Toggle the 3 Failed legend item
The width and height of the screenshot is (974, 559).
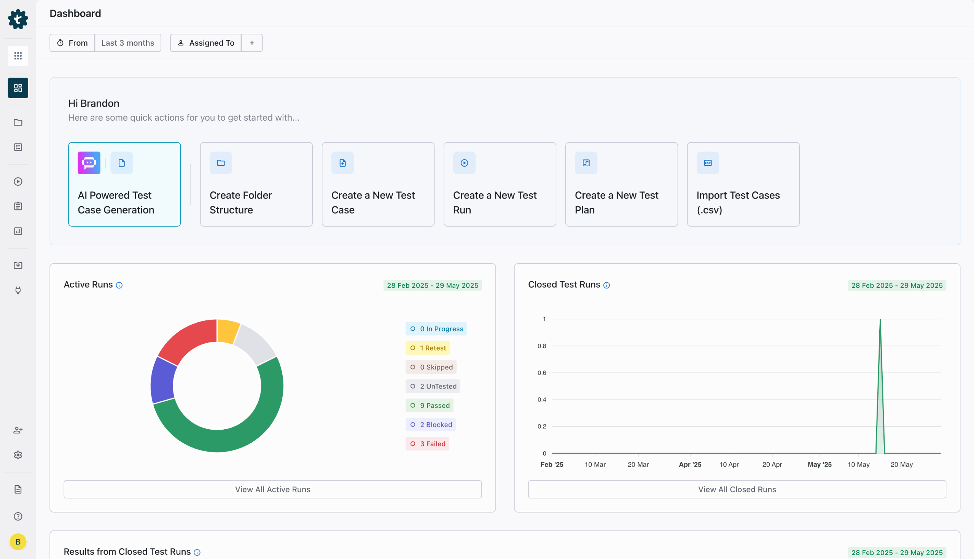[x=427, y=444]
